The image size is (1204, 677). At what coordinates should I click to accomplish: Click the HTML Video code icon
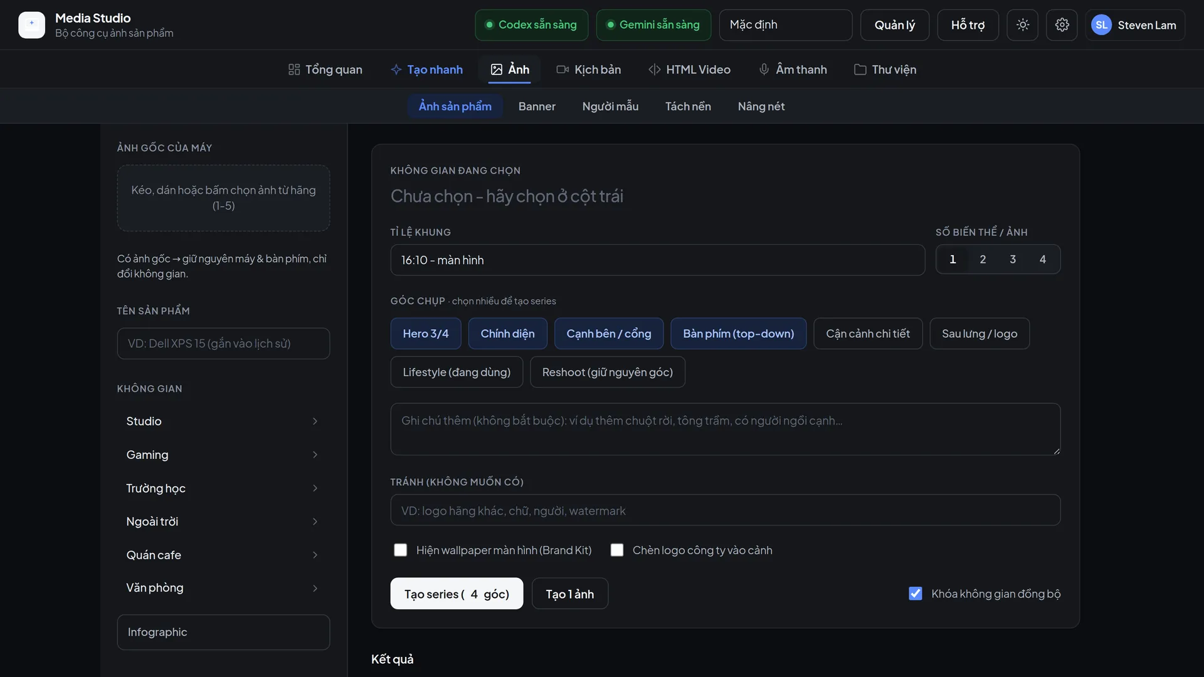click(x=654, y=70)
